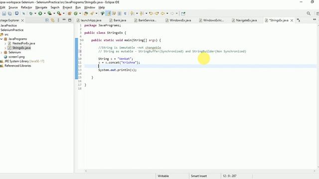Switch to BankService tab
Viewport: 319px width, 179px height.
145,20
